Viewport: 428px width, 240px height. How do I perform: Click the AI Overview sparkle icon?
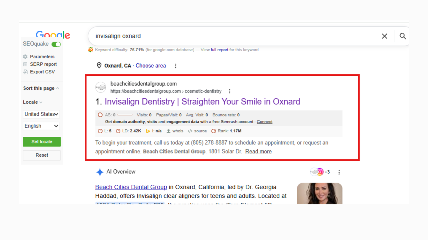[100, 172]
